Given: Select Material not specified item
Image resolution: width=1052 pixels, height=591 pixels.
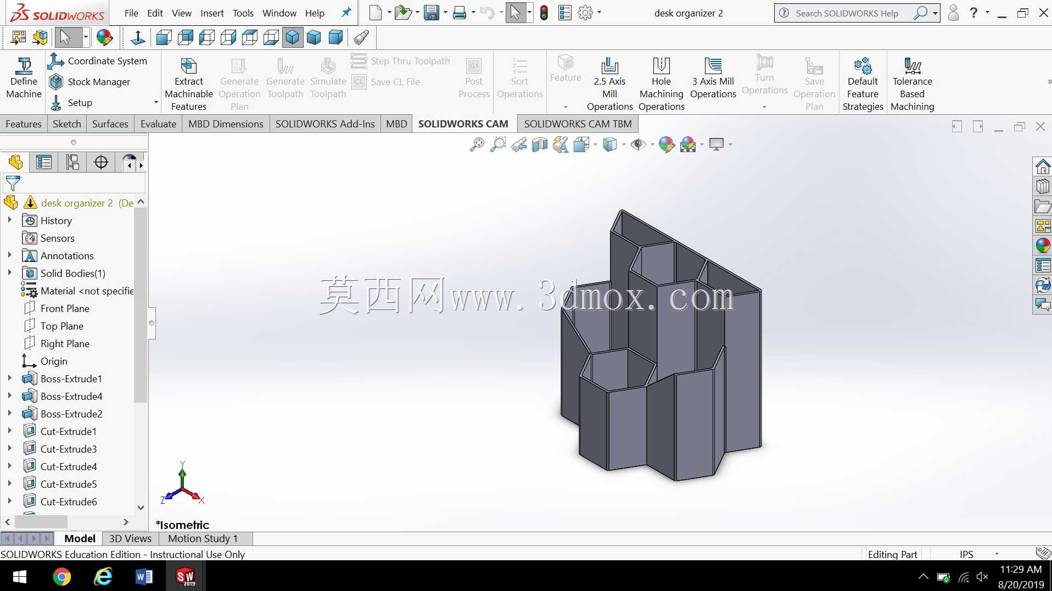Looking at the screenshot, I should (77, 291).
